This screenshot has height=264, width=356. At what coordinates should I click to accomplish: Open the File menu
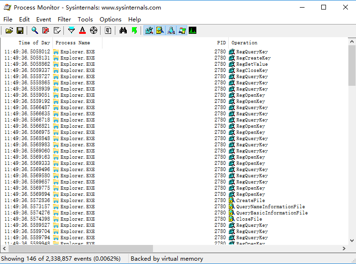click(8, 20)
